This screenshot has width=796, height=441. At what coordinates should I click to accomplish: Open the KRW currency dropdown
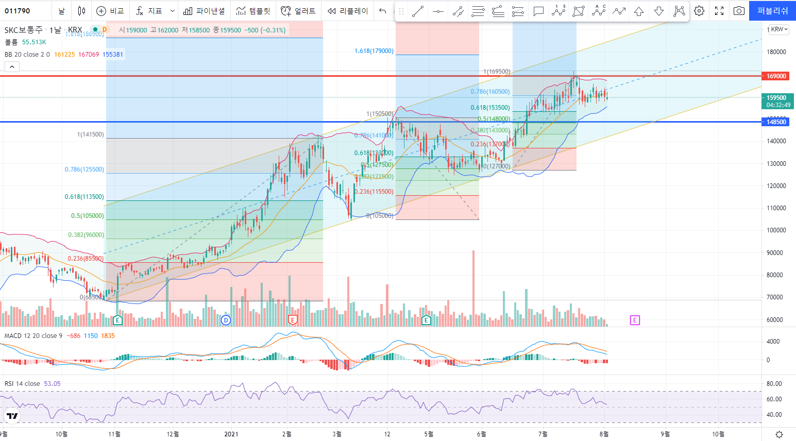779,29
